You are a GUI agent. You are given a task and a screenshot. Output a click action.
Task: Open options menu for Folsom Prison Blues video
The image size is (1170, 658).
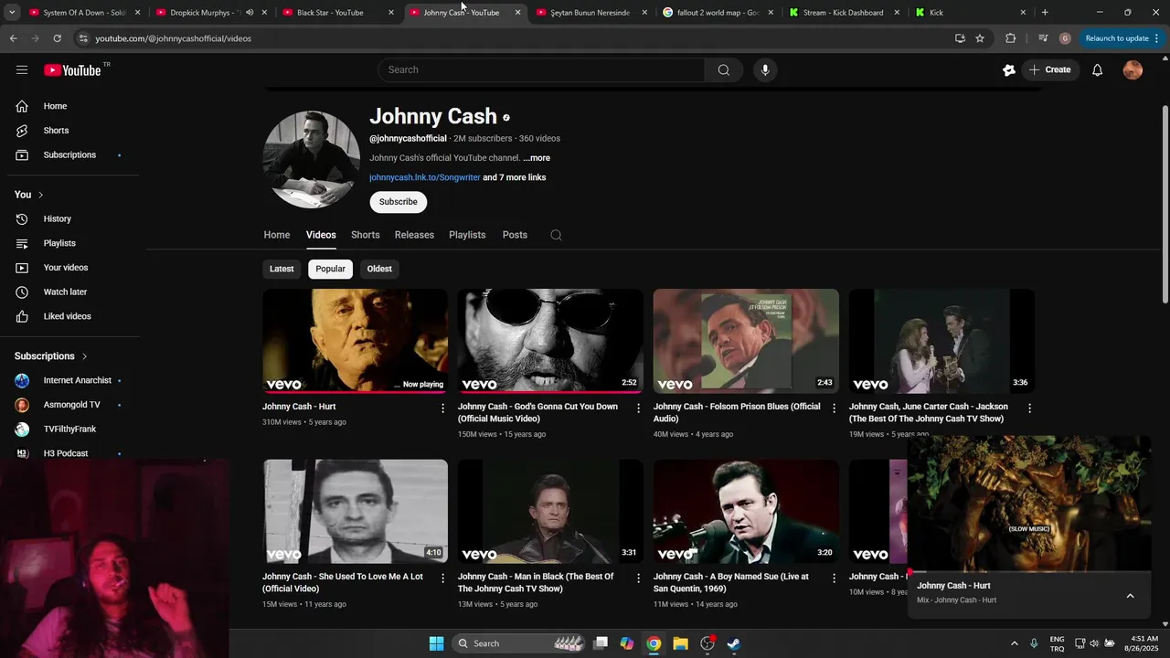tap(834, 408)
